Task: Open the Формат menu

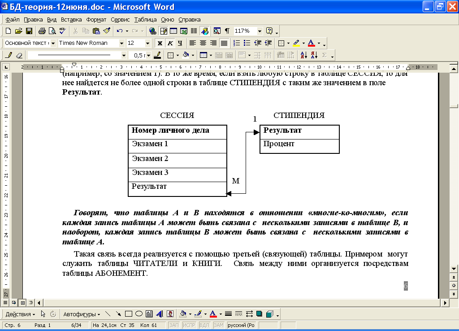Action: [96, 20]
